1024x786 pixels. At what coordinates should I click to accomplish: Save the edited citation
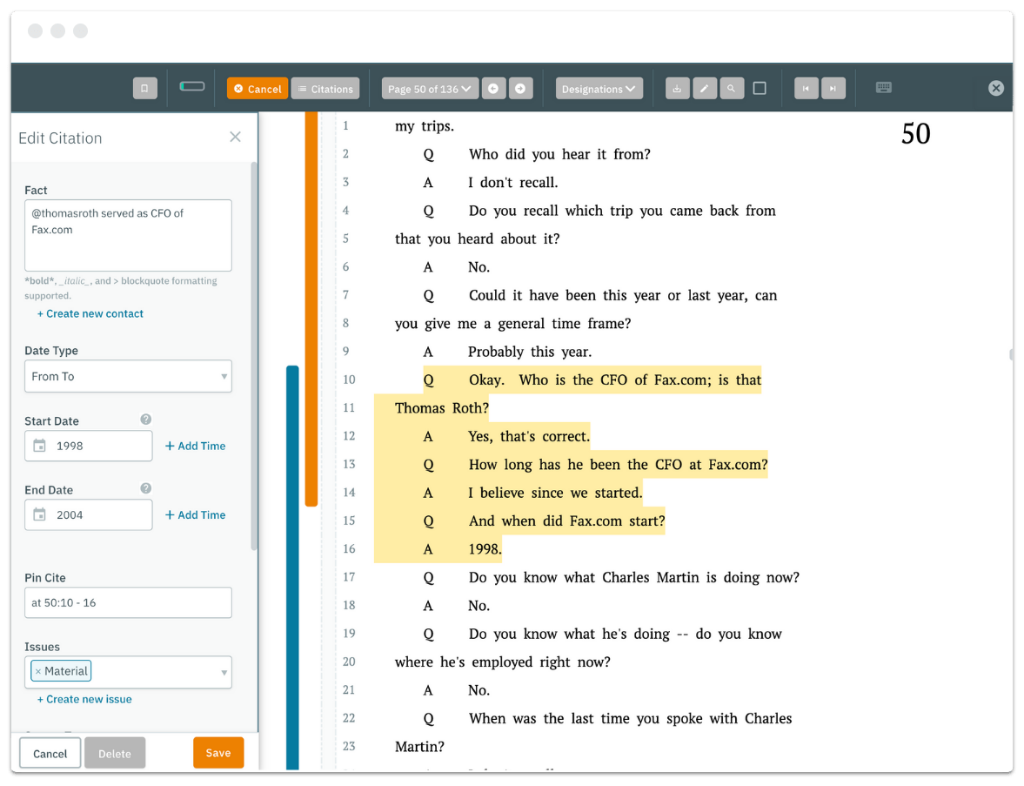click(x=218, y=752)
